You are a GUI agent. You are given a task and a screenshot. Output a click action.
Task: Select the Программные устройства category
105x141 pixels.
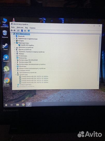(28, 72)
